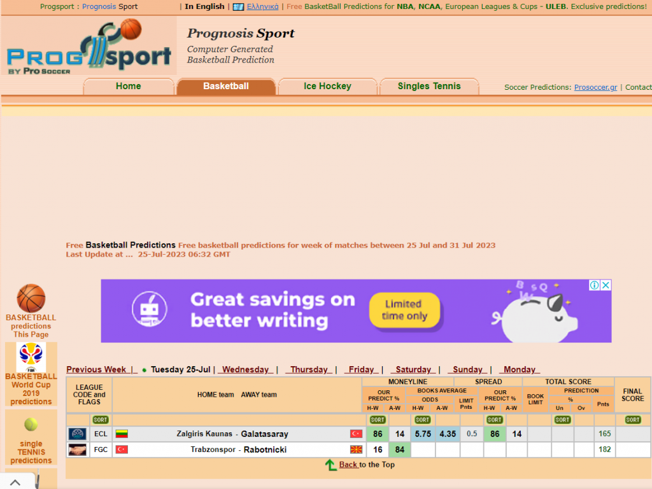Switch to the Singles Tennis tab
The height and width of the screenshot is (489, 652).
[429, 86]
